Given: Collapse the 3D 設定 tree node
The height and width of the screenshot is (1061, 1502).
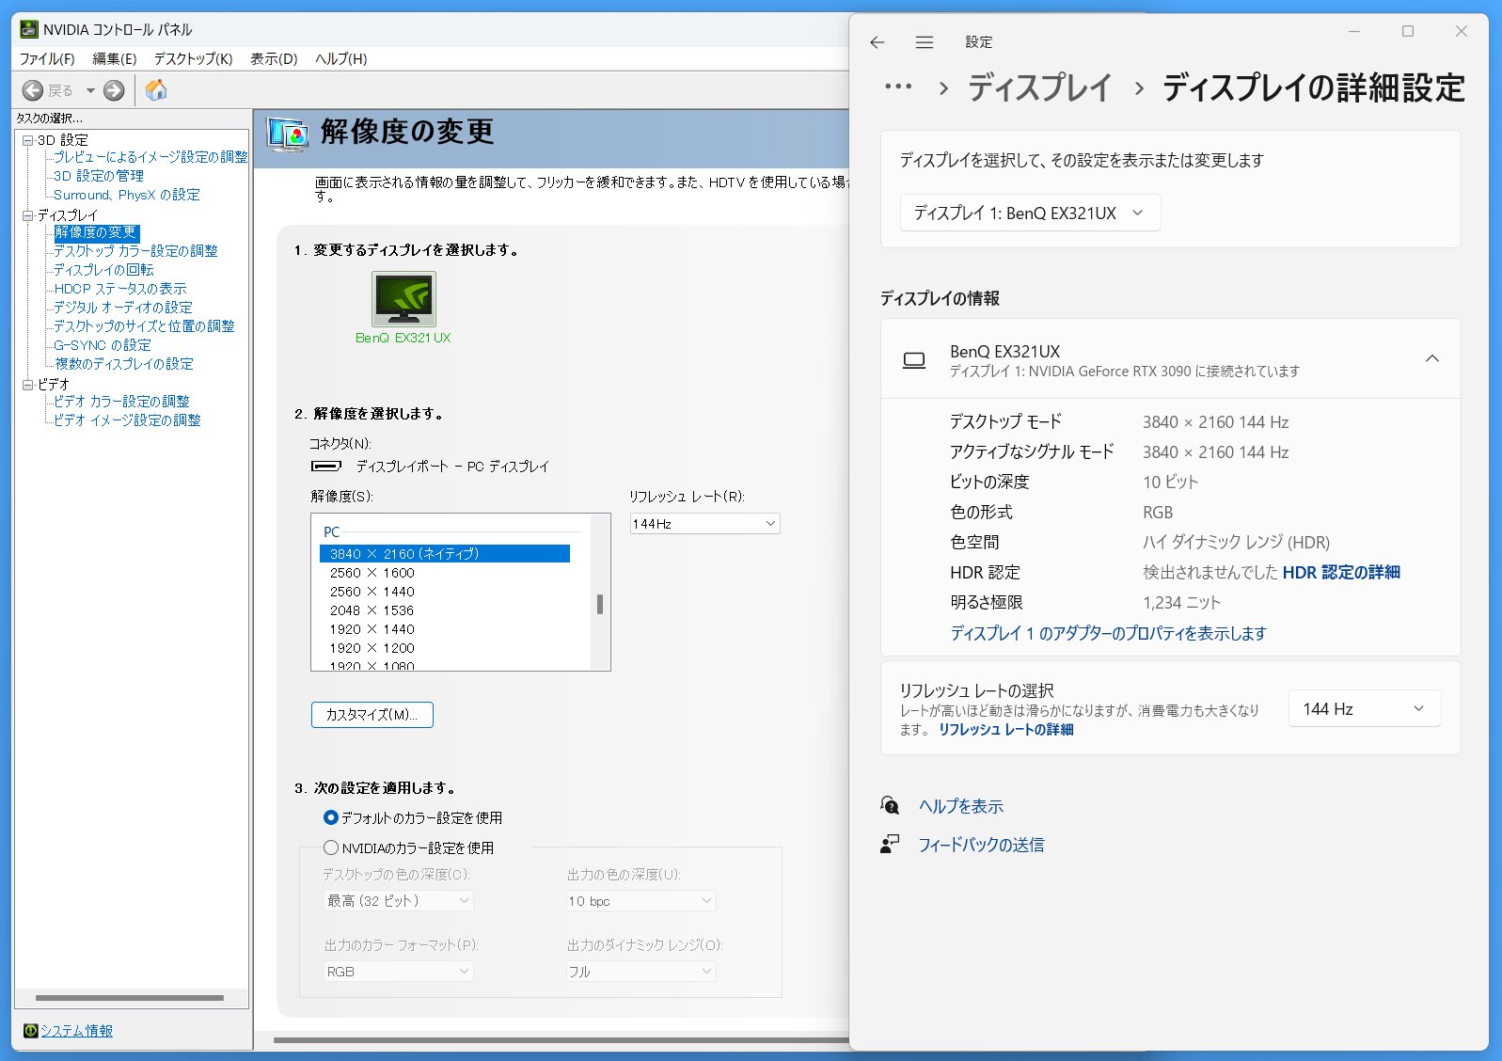Looking at the screenshot, I should pos(28,140).
